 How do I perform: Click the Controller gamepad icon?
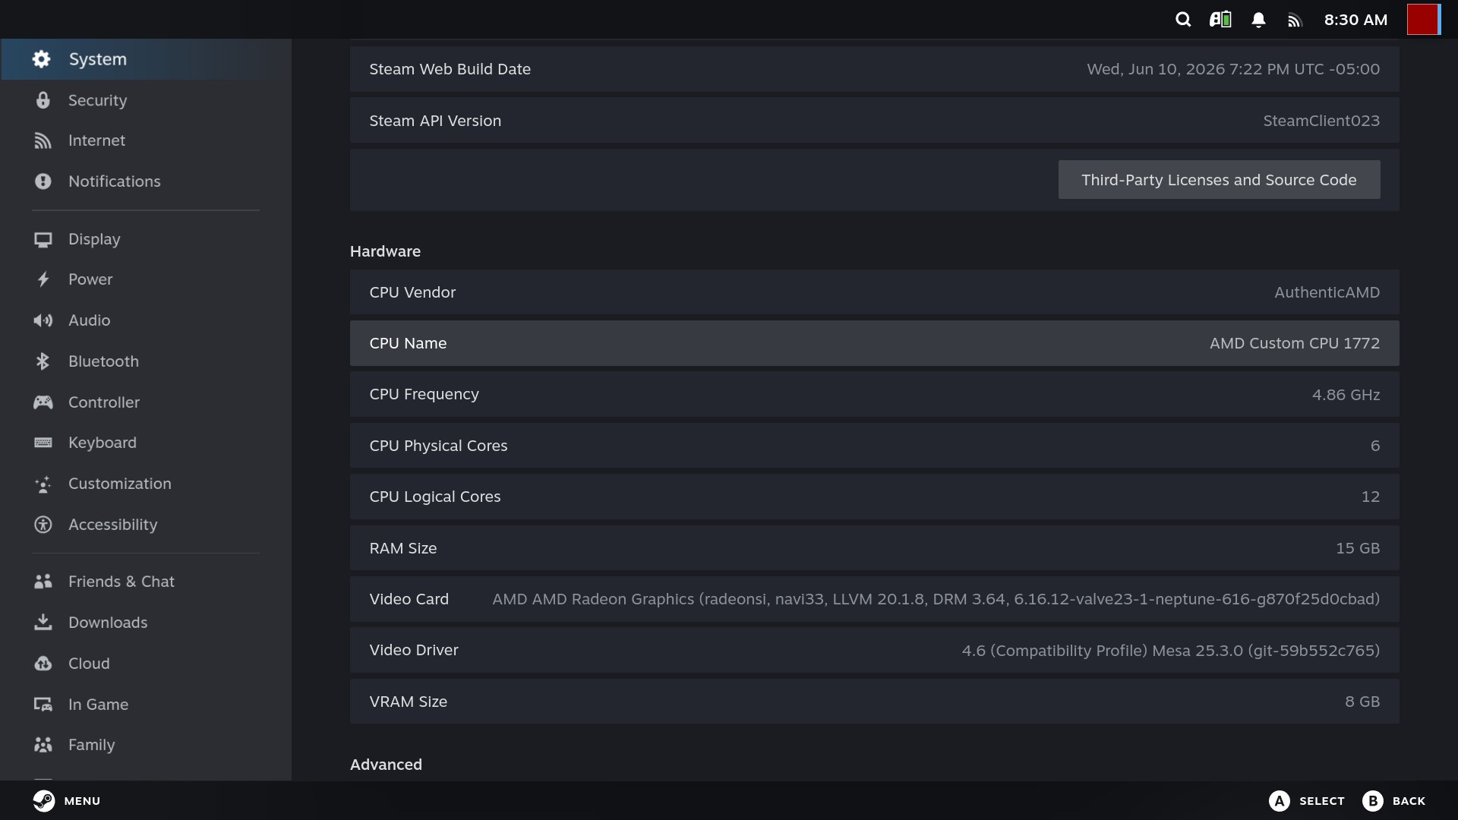[x=43, y=402]
